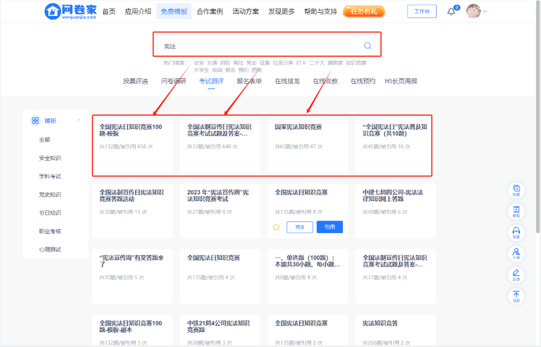Open the notification bell
541x347 pixels.
click(x=451, y=12)
